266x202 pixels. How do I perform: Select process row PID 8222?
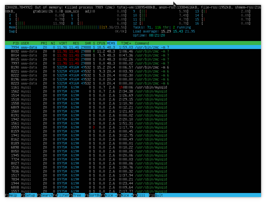(x=133, y=75)
